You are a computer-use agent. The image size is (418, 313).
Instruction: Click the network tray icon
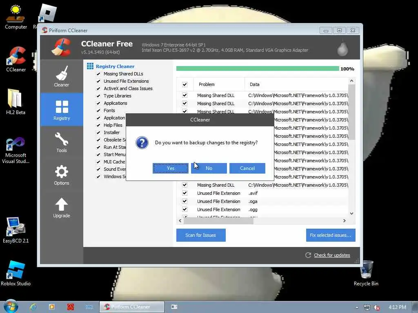coord(367,307)
